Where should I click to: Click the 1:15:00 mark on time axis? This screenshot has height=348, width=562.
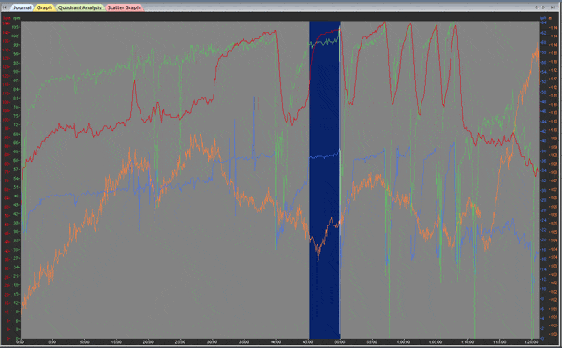coord(499,341)
